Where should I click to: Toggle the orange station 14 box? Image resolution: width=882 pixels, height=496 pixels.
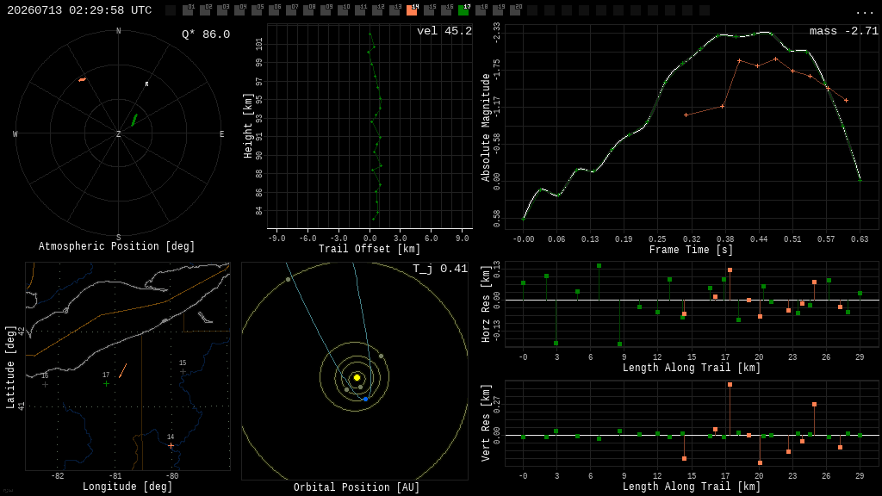point(412,10)
